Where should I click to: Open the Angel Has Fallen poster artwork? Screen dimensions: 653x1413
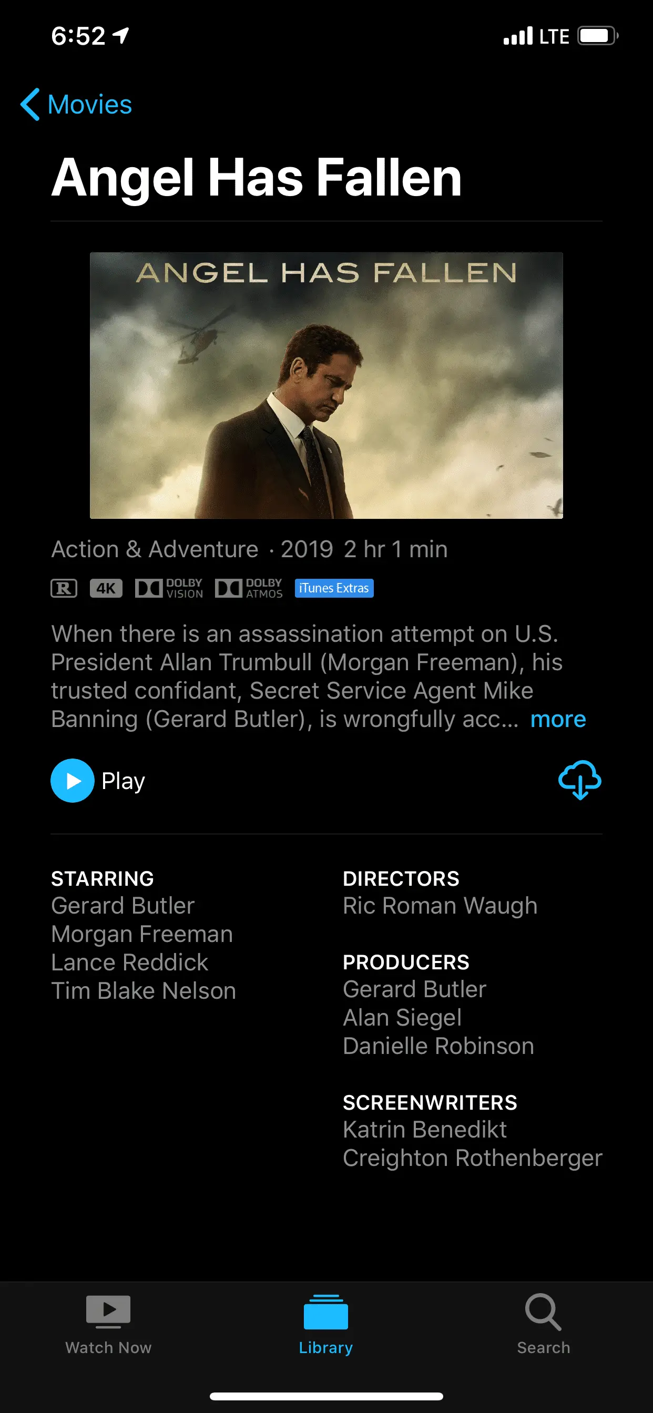[x=326, y=385]
